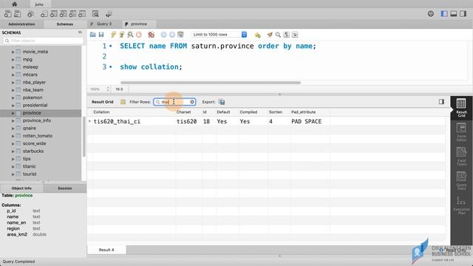This screenshot has width=473, height=266.
Task: Save snippet with the star icon
Action: click(x=257, y=35)
